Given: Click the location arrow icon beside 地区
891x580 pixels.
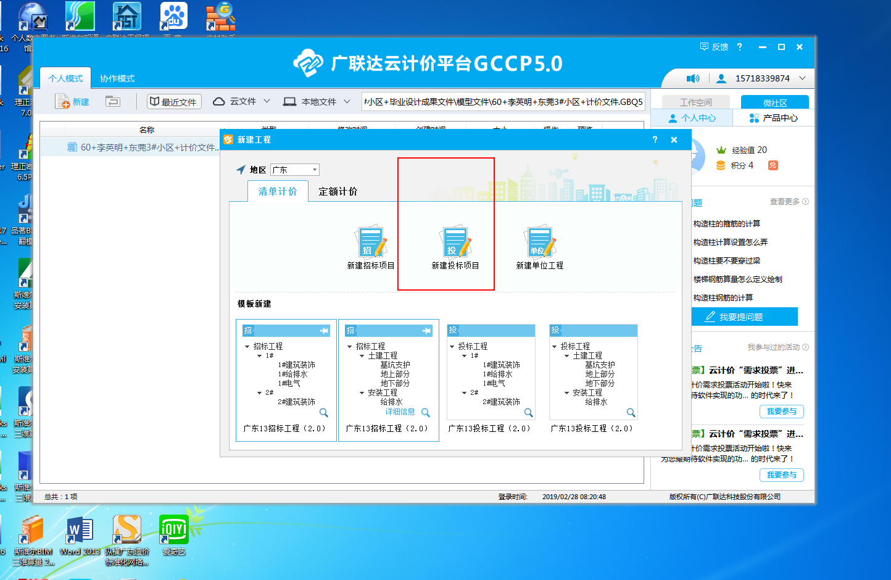Looking at the screenshot, I should pos(241,170).
